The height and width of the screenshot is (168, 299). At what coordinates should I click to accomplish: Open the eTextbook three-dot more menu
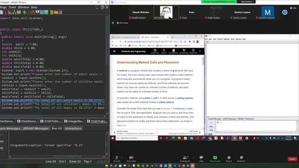tap(200, 51)
